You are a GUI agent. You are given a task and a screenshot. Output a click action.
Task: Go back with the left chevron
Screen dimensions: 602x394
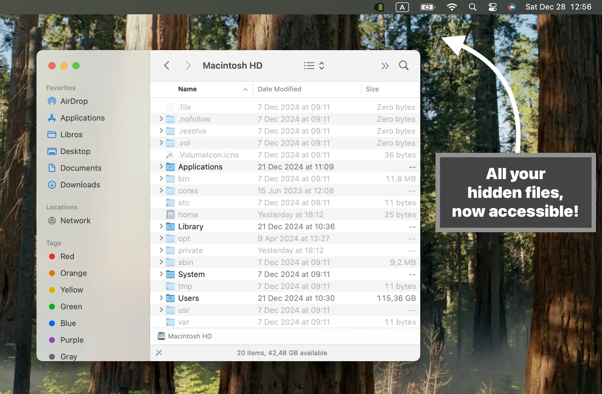(167, 65)
